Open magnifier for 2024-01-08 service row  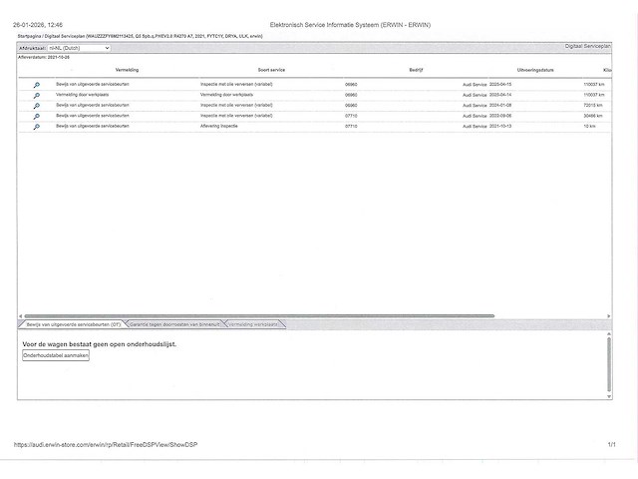37,106
